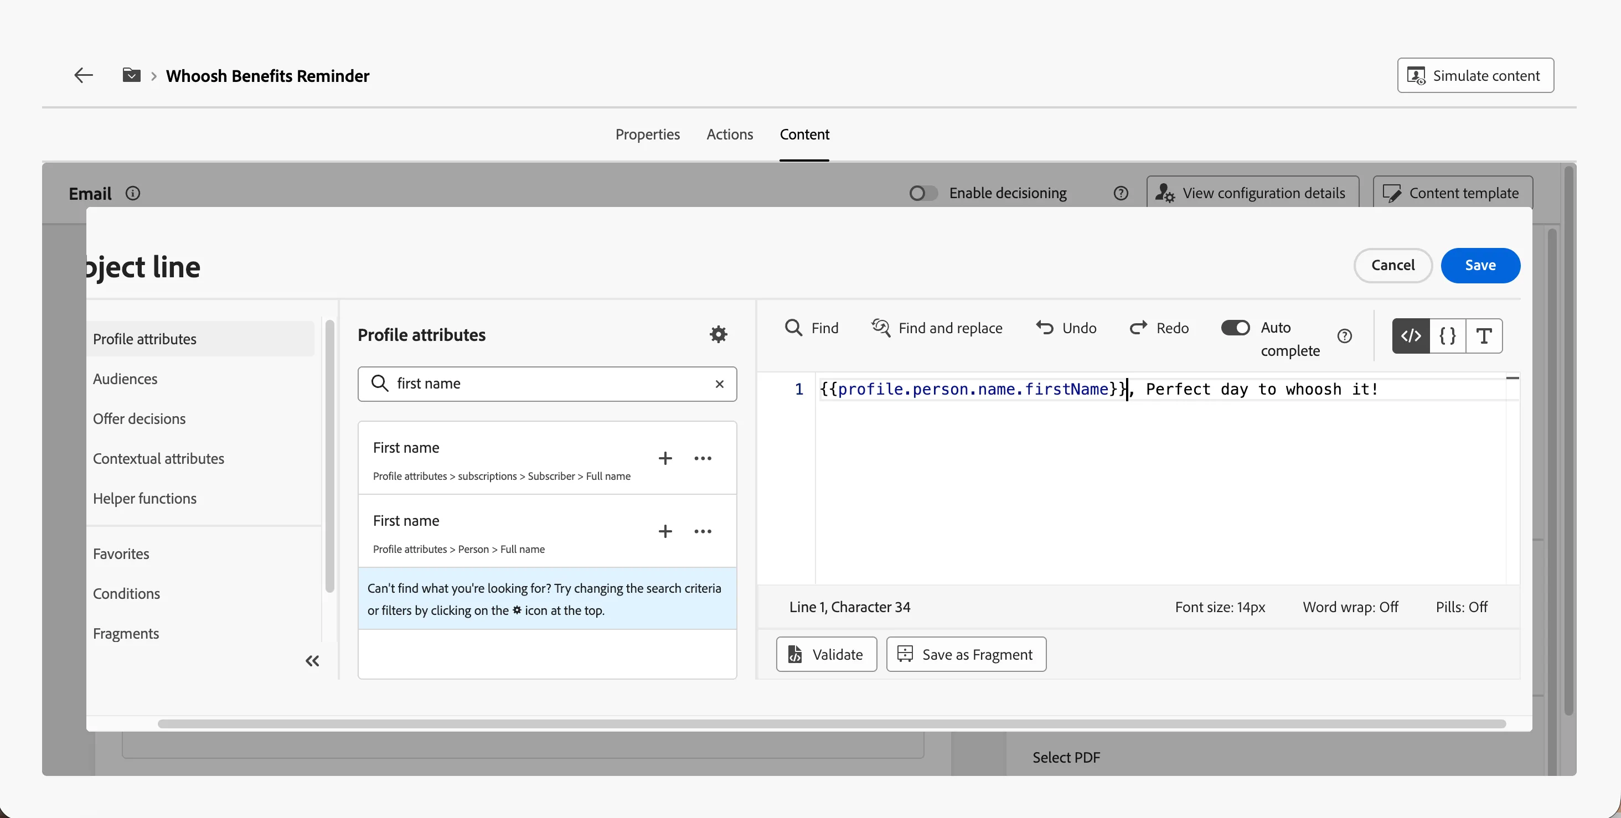Open more options for subscriptions First name
The height and width of the screenshot is (818, 1621).
point(703,458)
